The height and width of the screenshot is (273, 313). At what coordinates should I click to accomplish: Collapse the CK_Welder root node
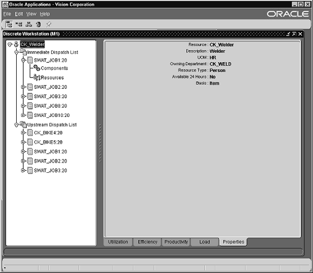pos(10,44)
